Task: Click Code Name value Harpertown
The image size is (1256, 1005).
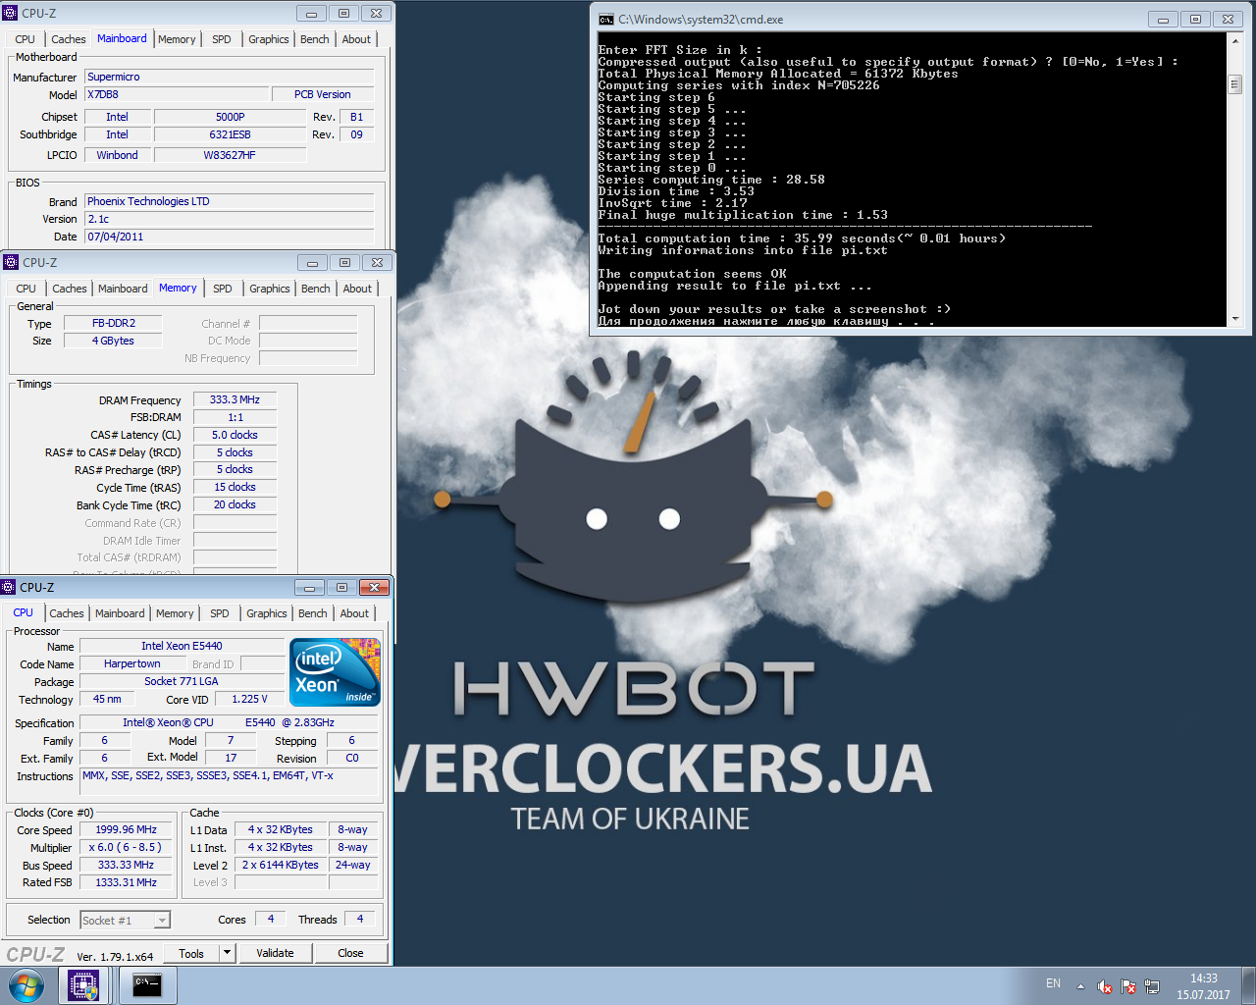Action: (132, 663)
